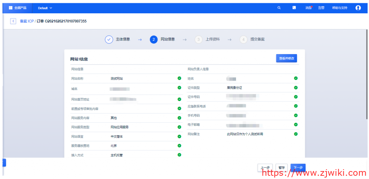Open 帮助与支持 menu

pyautogui.click(x=339, y=8)
